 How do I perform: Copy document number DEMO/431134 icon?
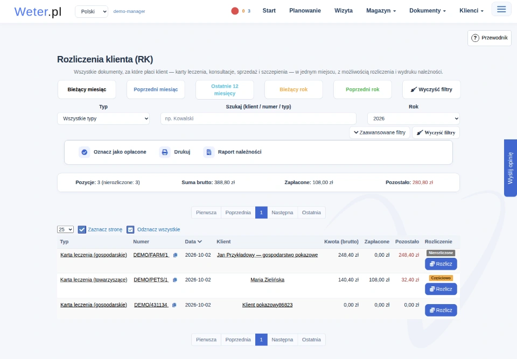(x=174, y=305)
